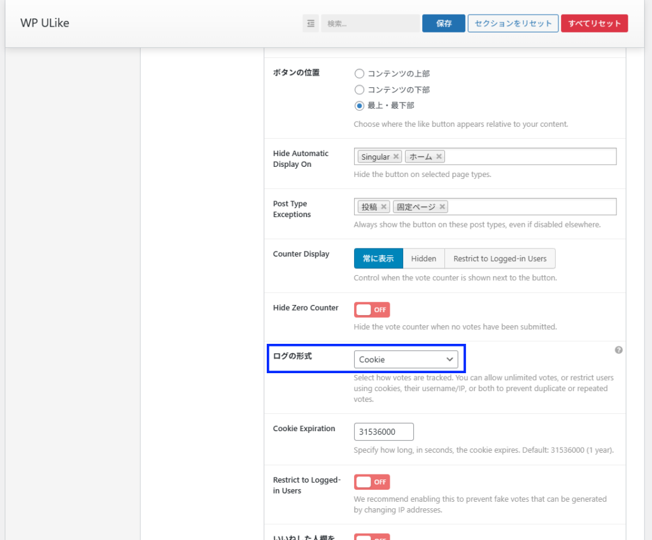Remove the Singular tag
652x540 pixels.
pos(396,157)
